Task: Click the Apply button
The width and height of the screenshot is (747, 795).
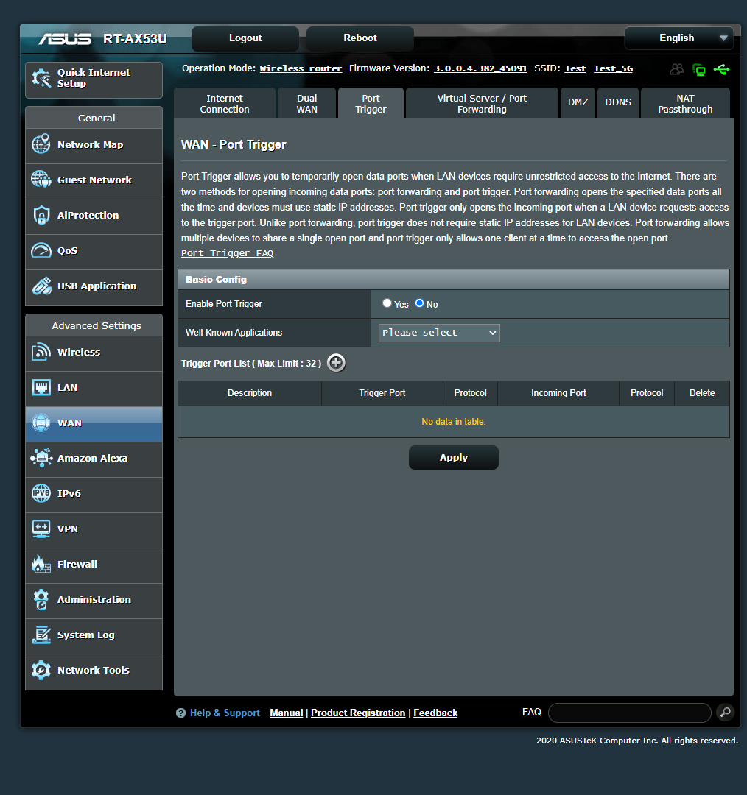Action: tap(454, 457)
